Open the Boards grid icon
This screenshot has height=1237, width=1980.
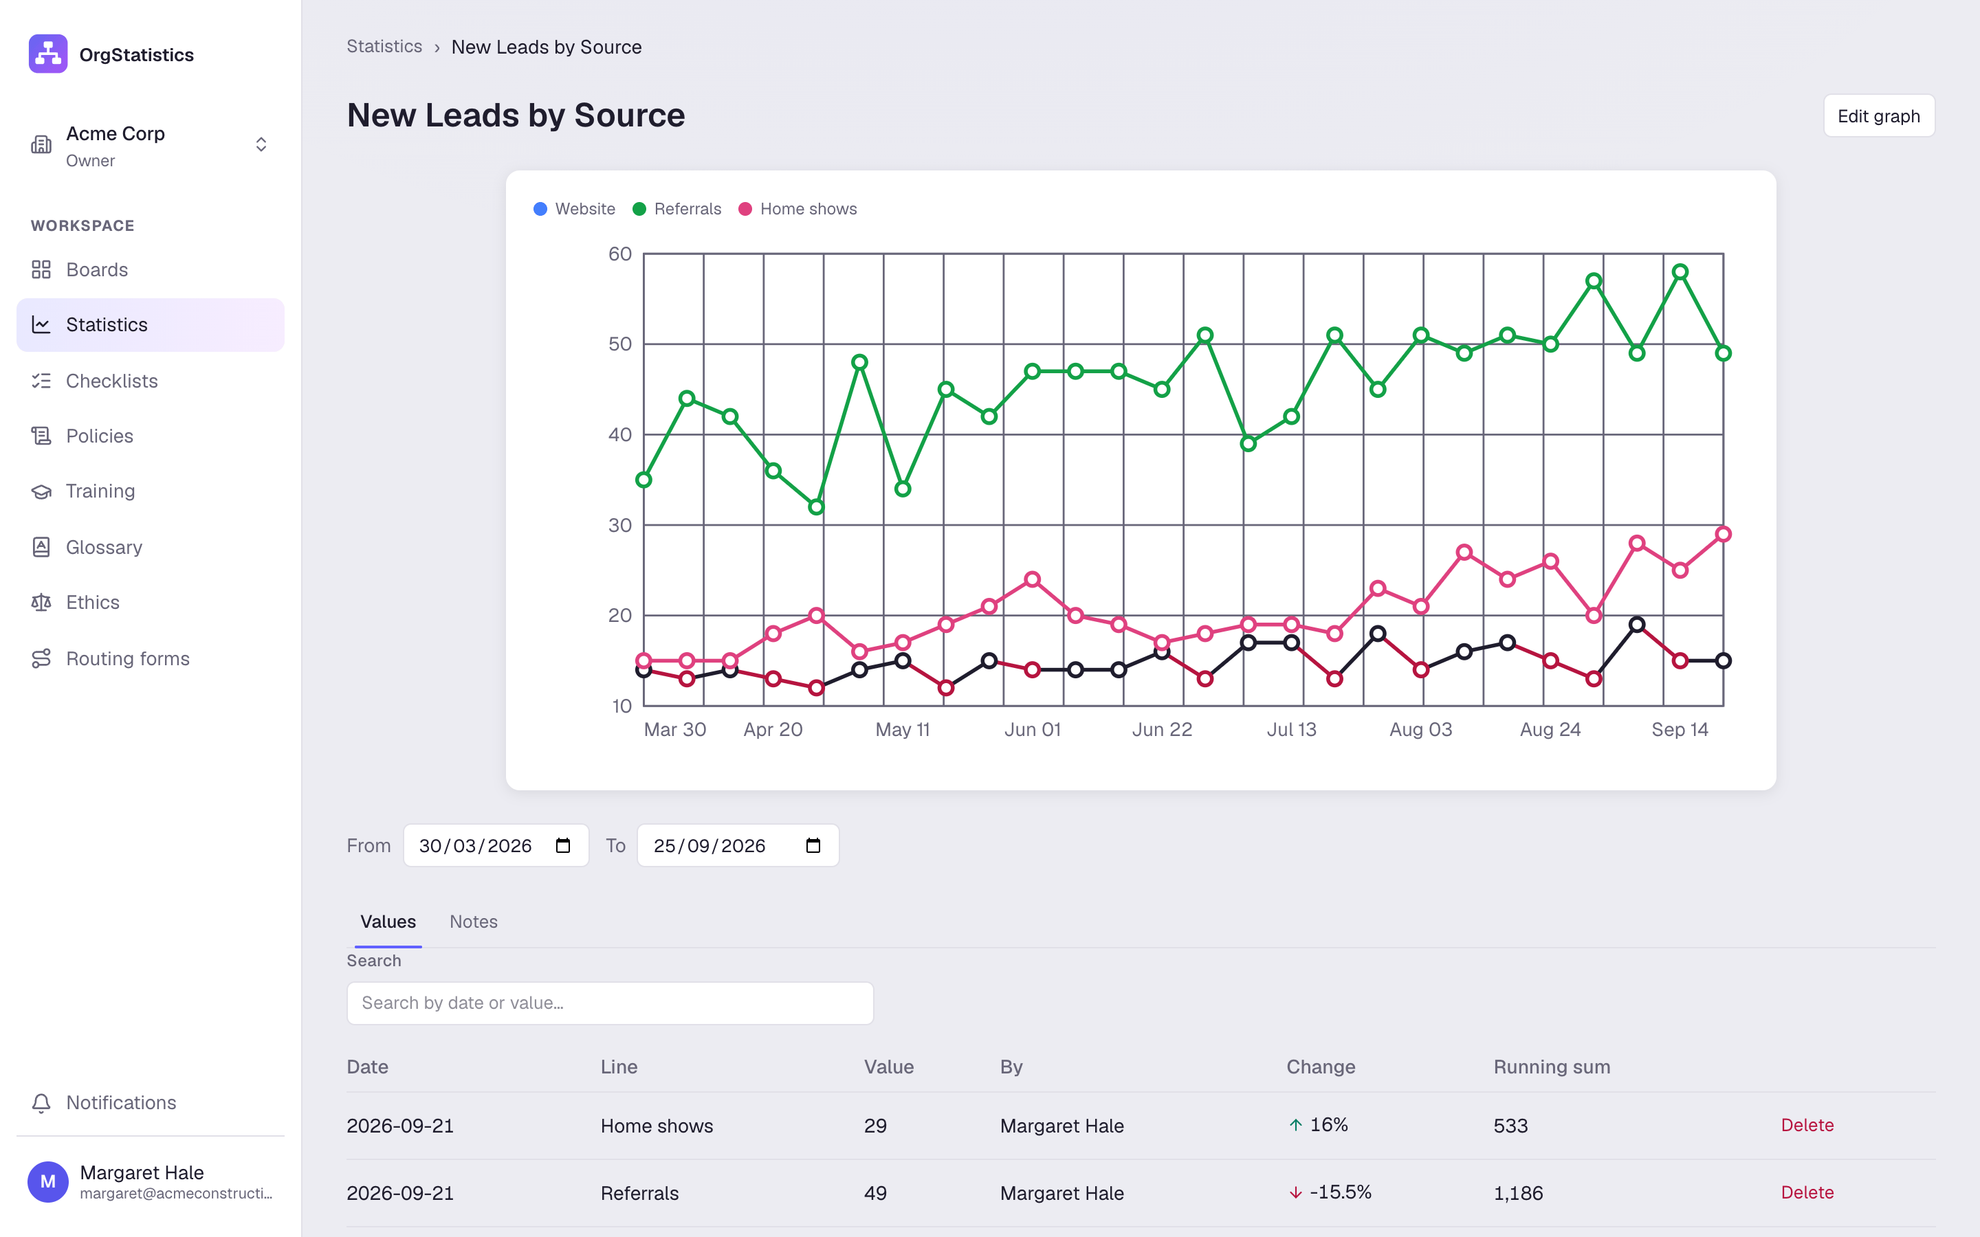pos(41,269)
